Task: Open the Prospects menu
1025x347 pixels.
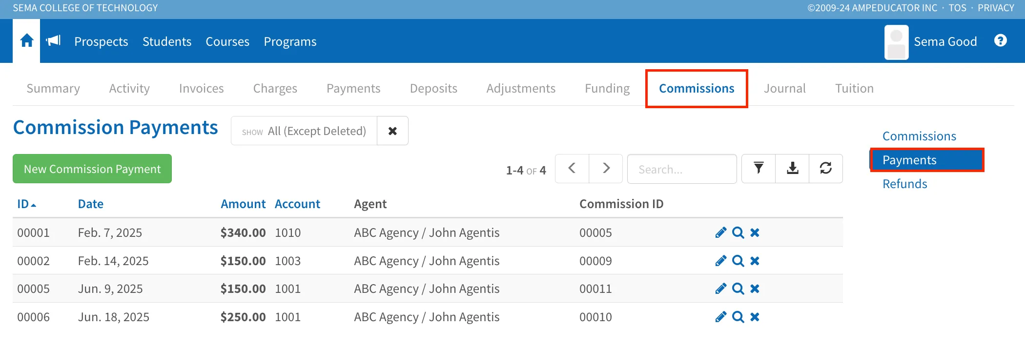Action: point(101,41)
